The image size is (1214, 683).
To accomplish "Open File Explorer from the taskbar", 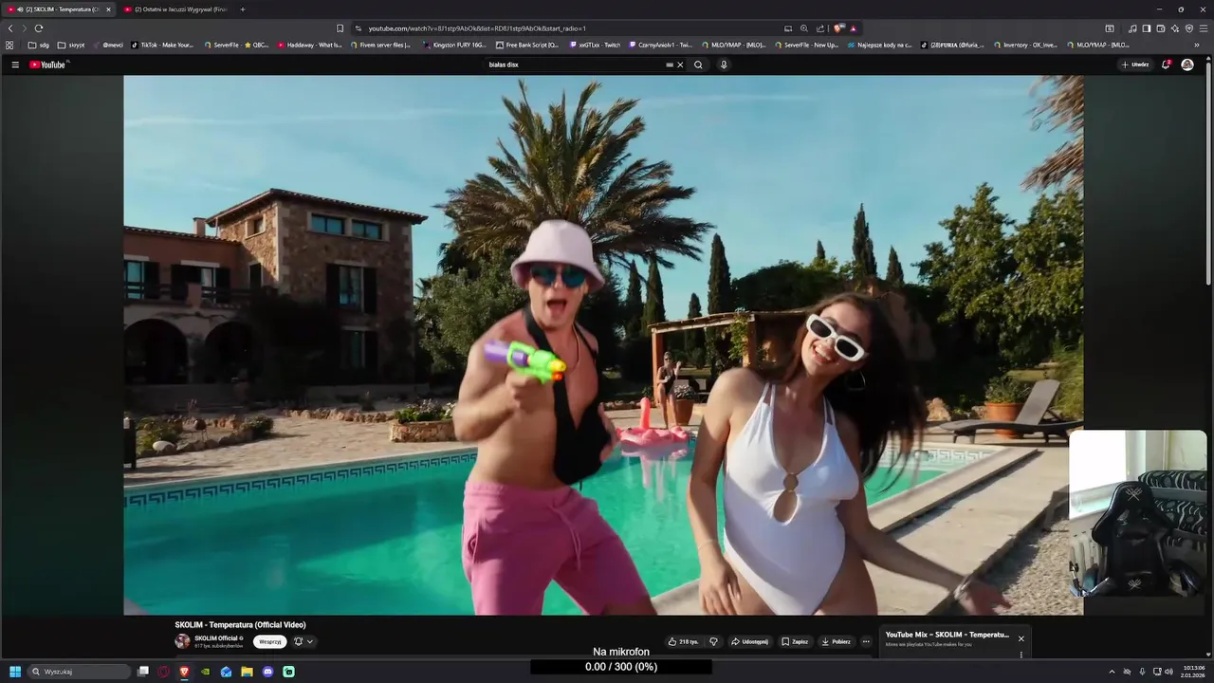I will click(x=247, y=672).
